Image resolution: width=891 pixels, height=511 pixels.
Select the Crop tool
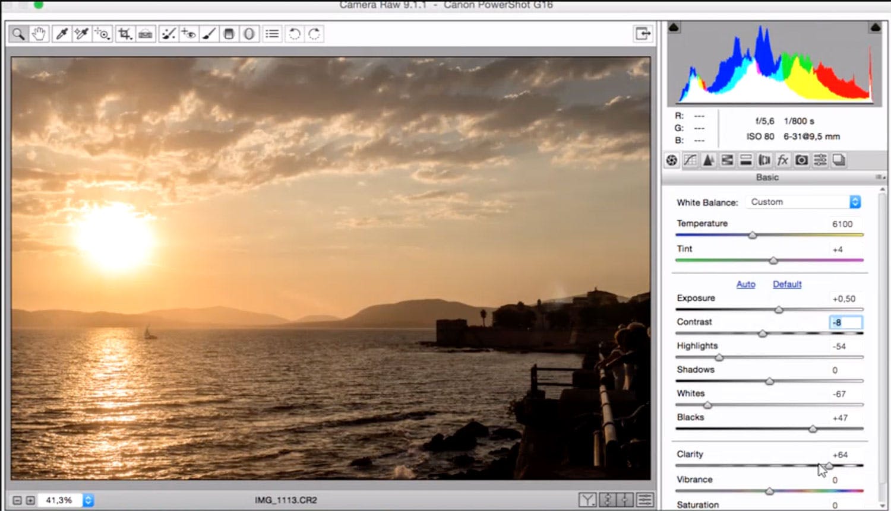pos(124,34)
